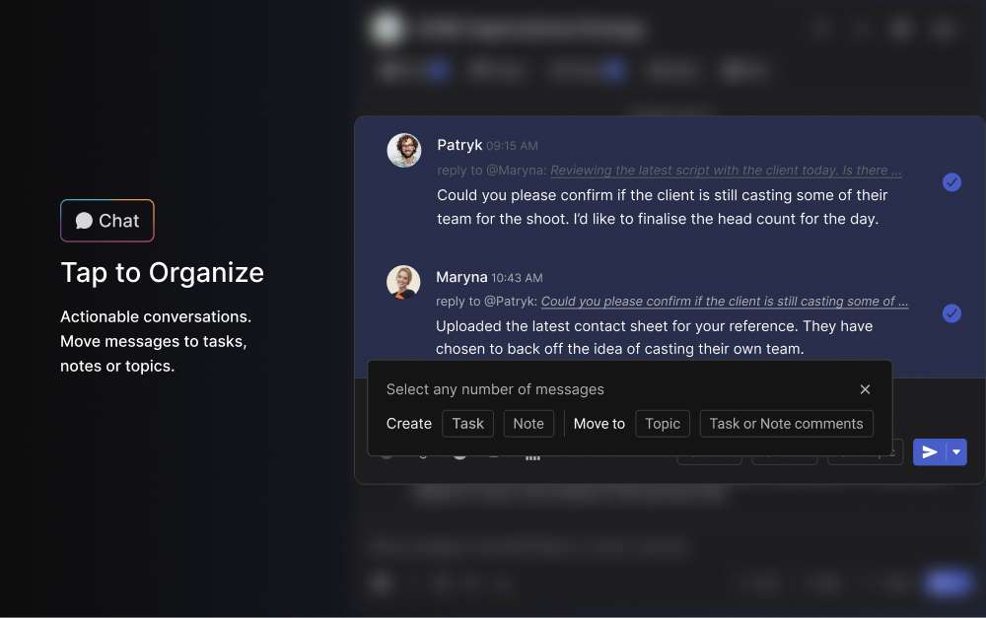
Task: Create a Note from selected messages
Action: click(x=528, y=424)
